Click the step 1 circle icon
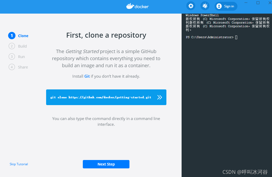Screen dimensions: 272x177 click(x=12, y=36)
